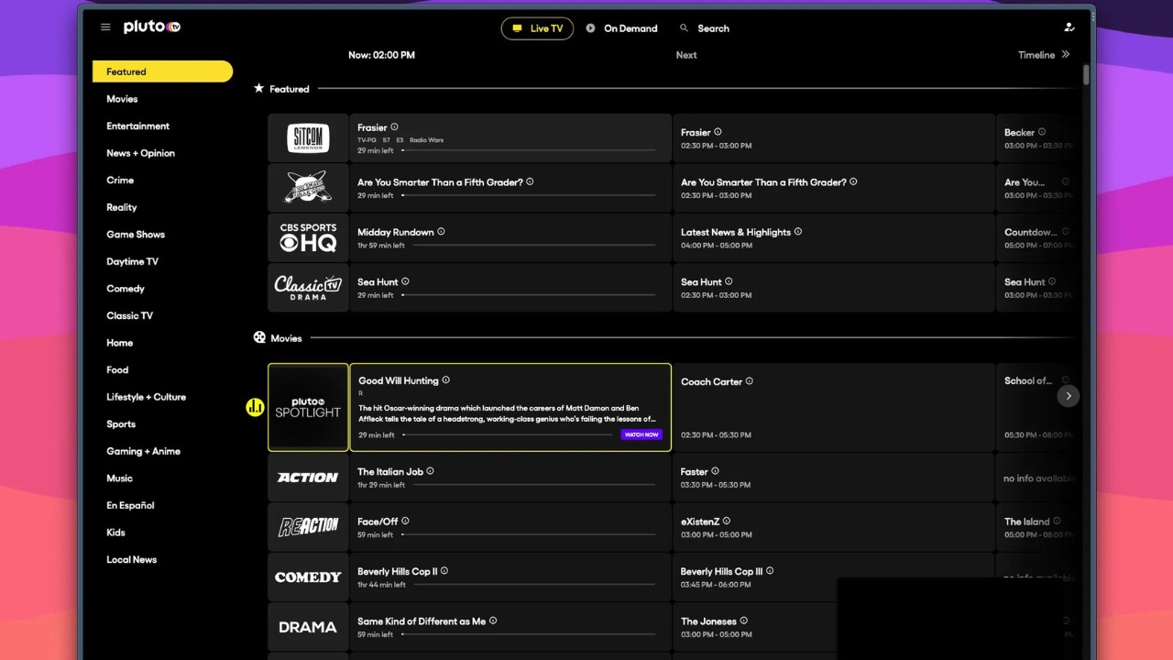Show info for Becker
The height and width of the screenshot is (660, 1173).
pos(1042,132)
